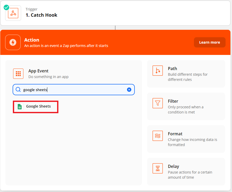Click 'Do something in an app' text
This screenshot has width=232, height=192.
click(48, 77)
